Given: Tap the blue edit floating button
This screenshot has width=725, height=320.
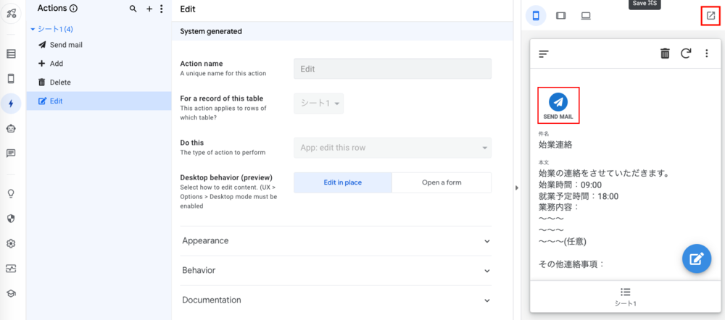Looking at the screenshot, I should (696, 258).
